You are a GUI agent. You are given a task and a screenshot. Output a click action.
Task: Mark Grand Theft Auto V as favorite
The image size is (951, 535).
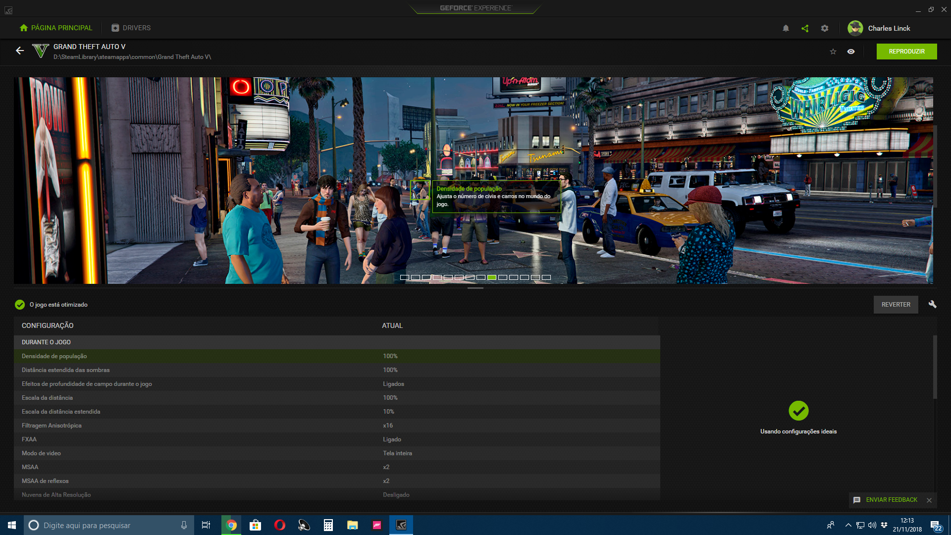tap(833, 52)
